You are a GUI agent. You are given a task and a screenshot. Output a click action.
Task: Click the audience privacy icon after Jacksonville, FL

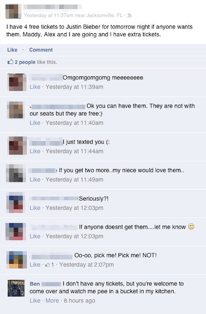pos(129,15)
